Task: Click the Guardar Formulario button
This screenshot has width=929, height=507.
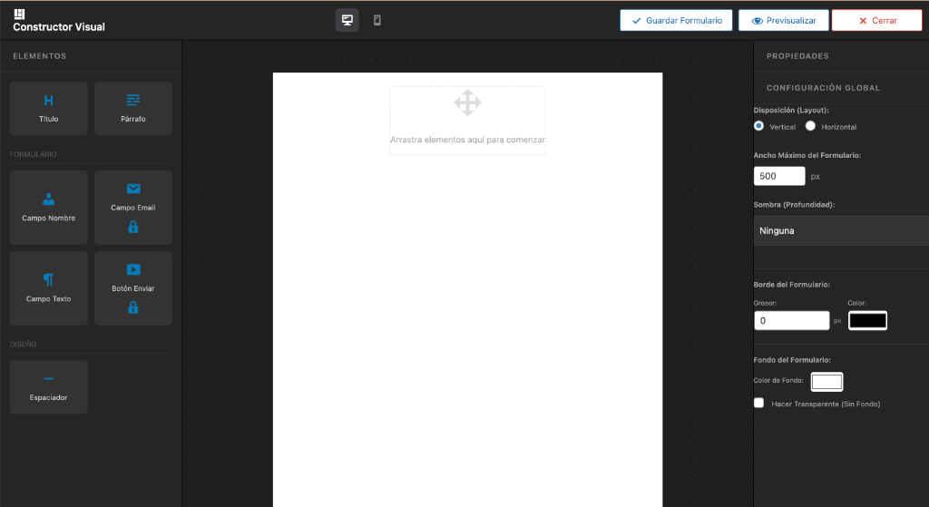Action: 676,20
